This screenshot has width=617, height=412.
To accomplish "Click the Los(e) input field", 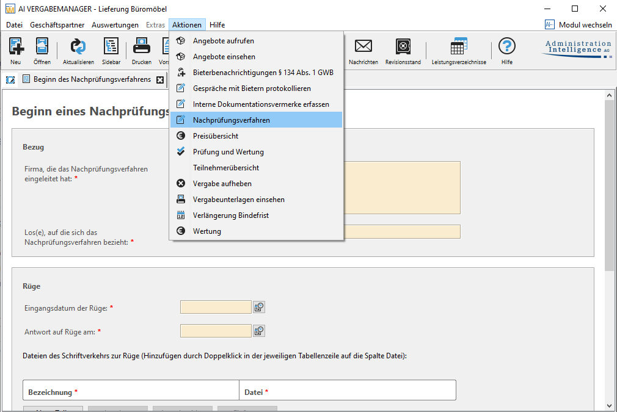I will [402, 231].
